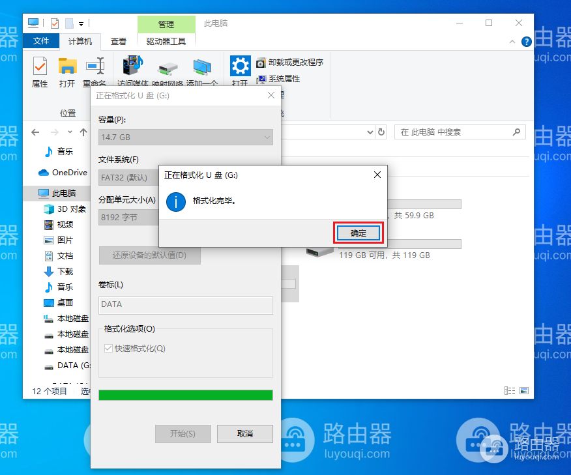The width and height of the screenshot is (571, 475).
Task: Click the 属性 ribbon icon
Action: click(40, 72)
